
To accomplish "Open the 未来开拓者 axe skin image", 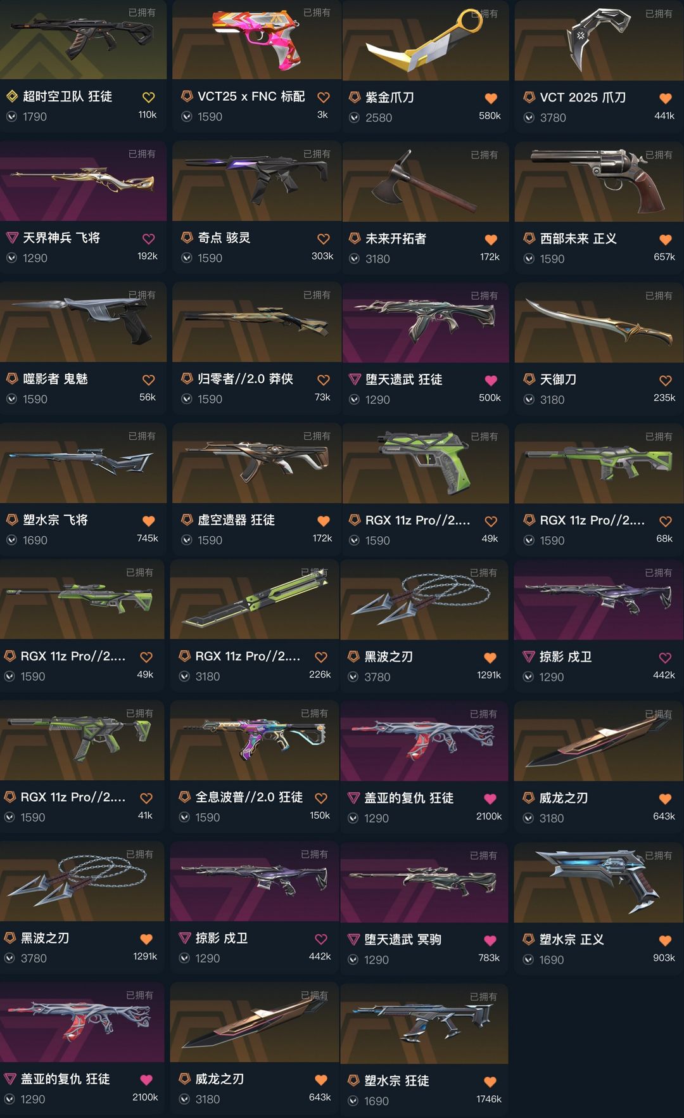I will [426, 182].
